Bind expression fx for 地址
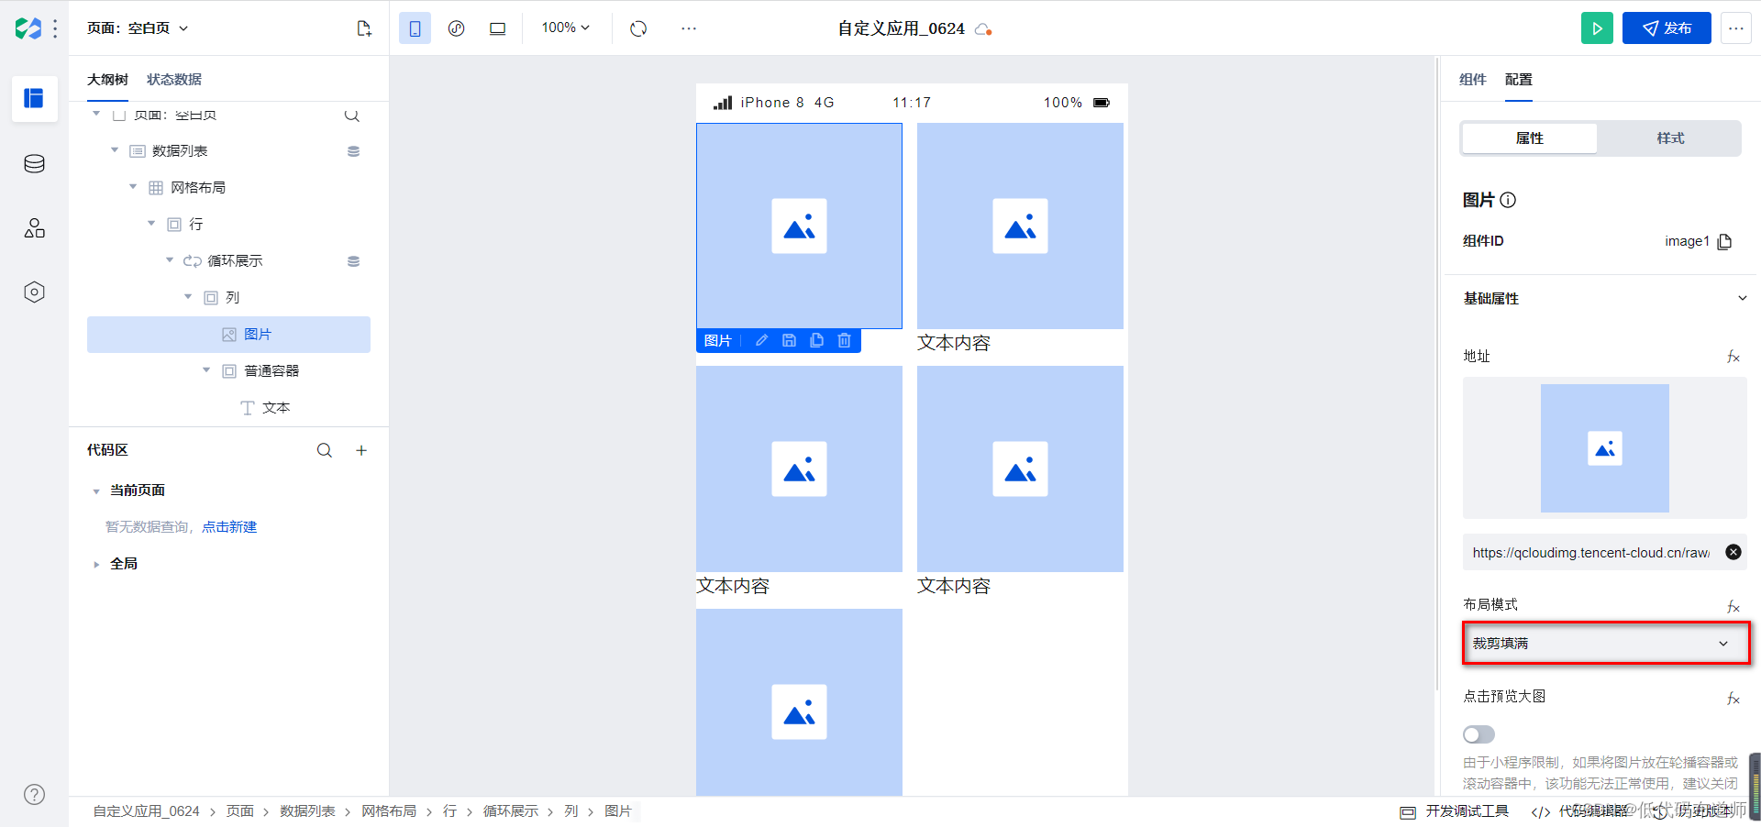 click(1733, 357)
